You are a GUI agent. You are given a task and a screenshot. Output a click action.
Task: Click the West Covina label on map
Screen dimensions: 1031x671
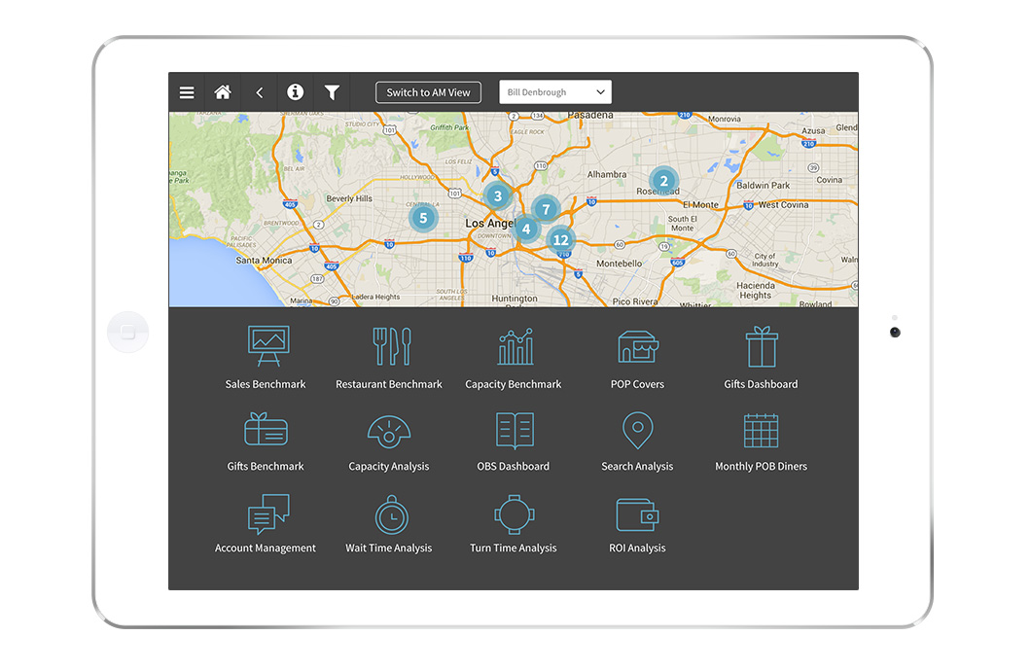[784, 205]
